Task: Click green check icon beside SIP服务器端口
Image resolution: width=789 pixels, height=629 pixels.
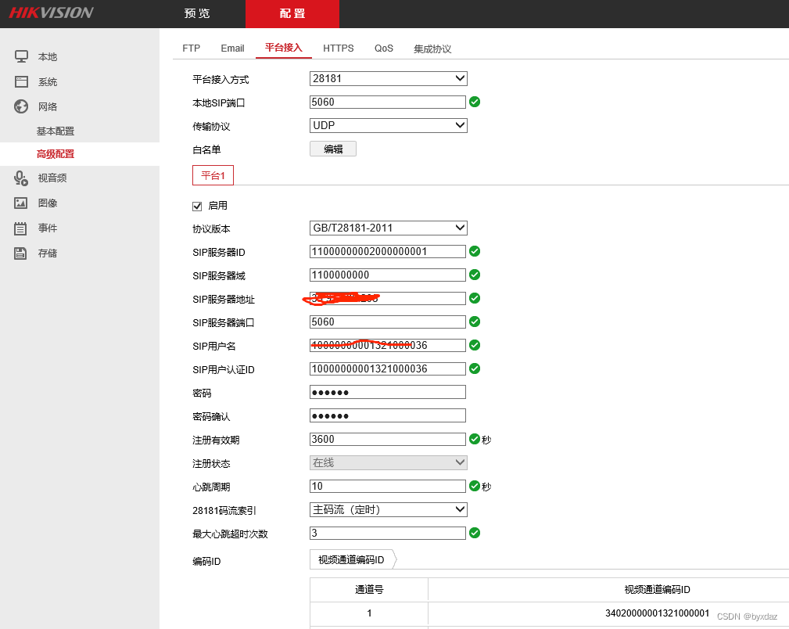Action: pyautogui.click(x=475, y=322)
